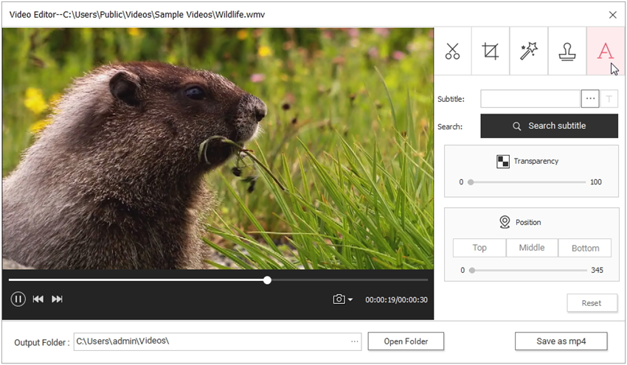The image size is (627, 365).
Task: Set subtitle position to Bottom
Action: (585, 248)
